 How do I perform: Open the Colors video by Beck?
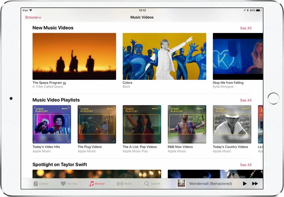point(165,56)
